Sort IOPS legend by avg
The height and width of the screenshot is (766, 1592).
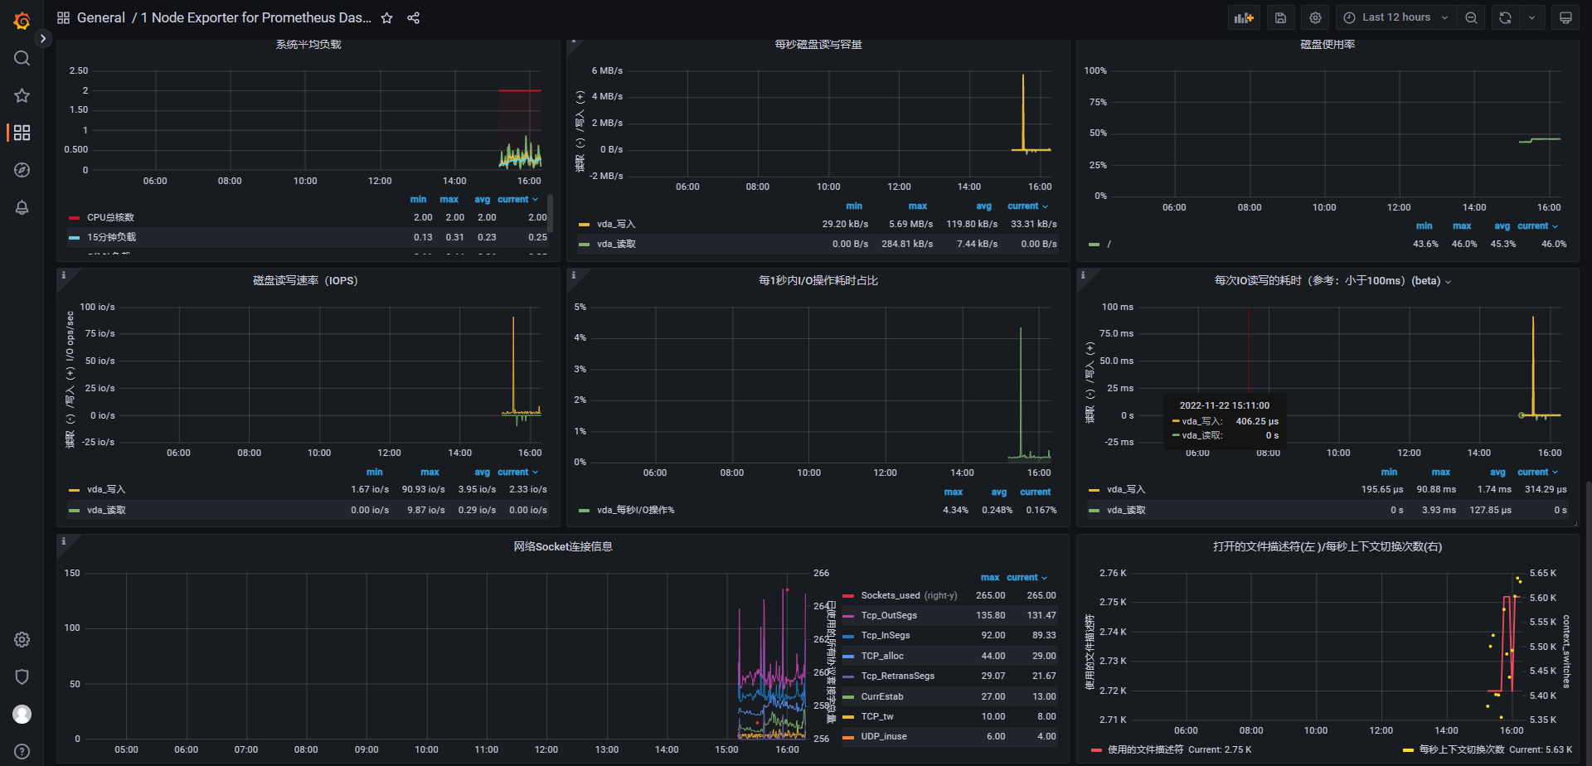[x=482, y=472]
